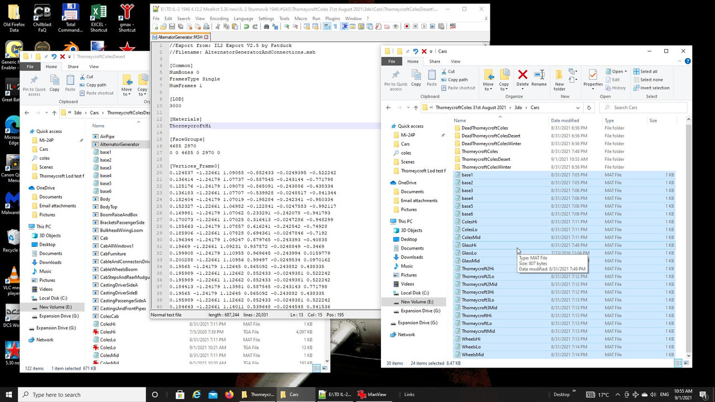Click Cut in the Cars window ribbon
Viewport: 715px width, 402px height.
(447, 71)
